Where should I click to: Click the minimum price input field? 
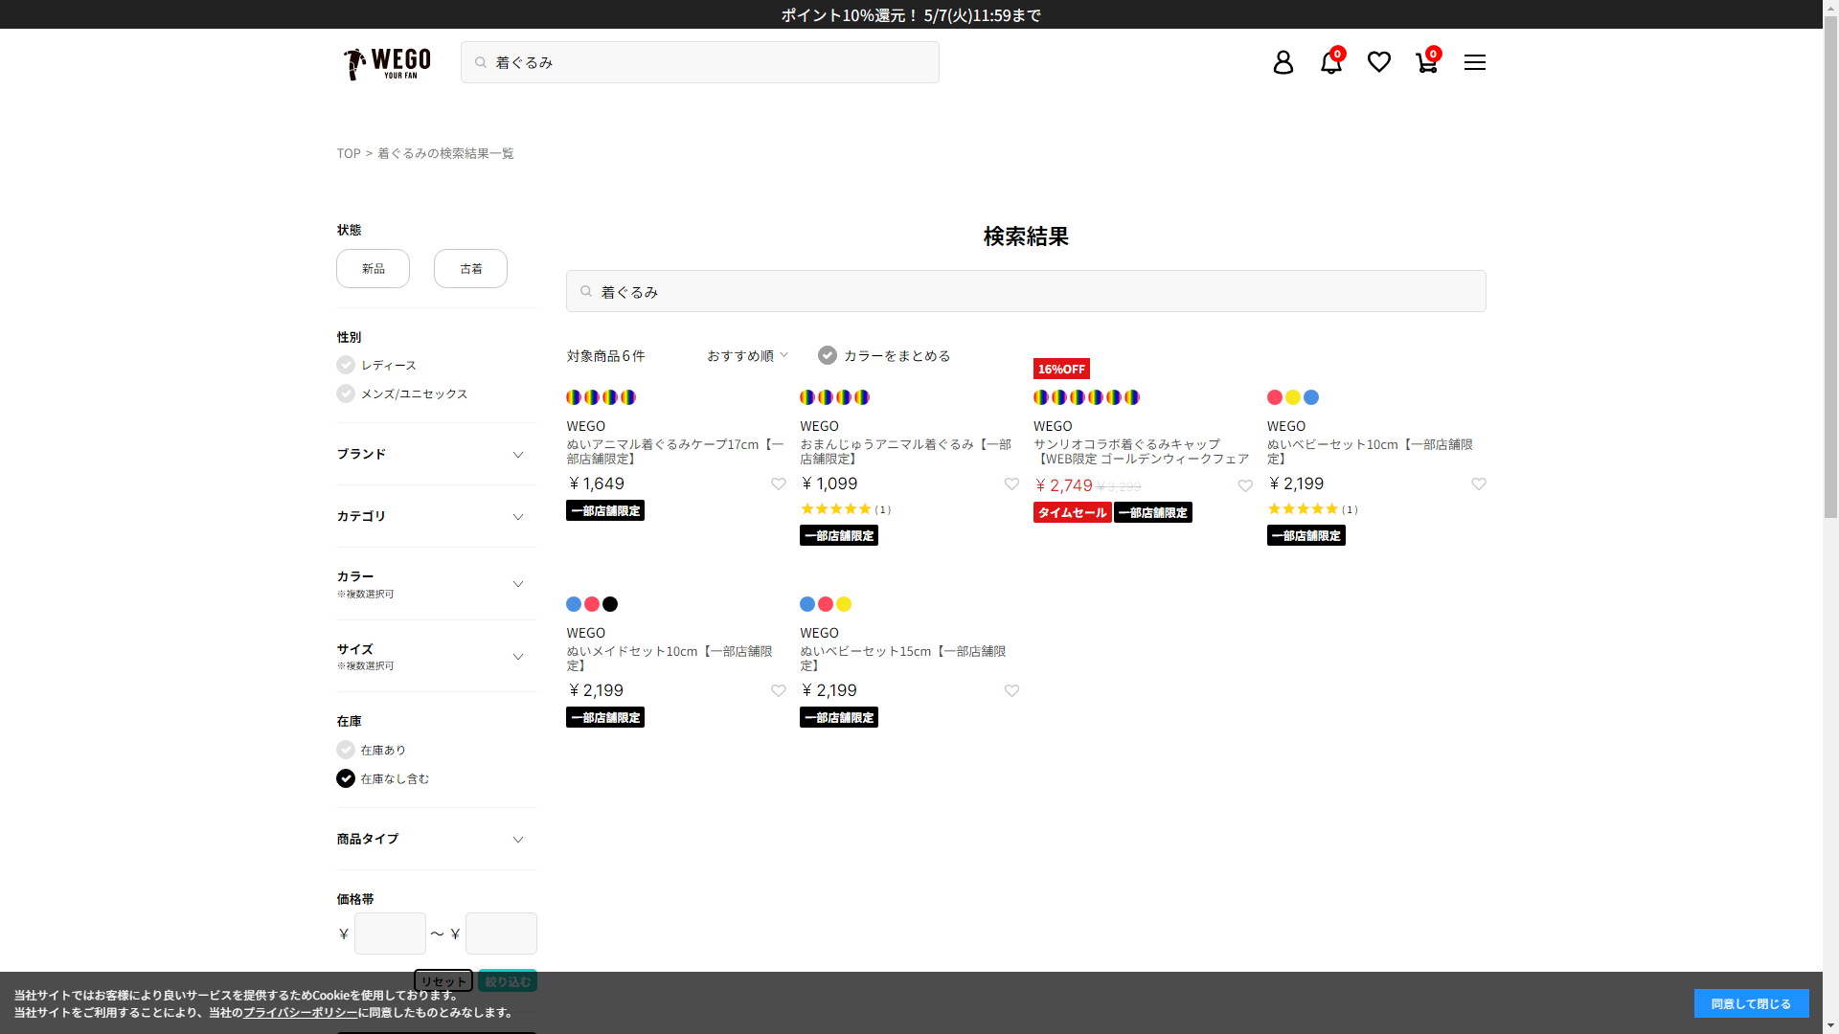pyautogui.click(x=390, y=933)
